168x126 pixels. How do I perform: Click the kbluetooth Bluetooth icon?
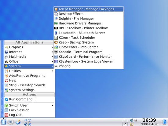click(56, 33)
